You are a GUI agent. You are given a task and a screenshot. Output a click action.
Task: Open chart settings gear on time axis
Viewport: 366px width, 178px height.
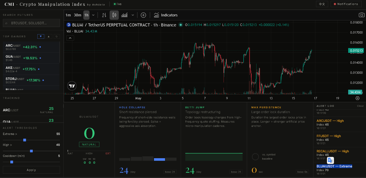(357, 98)
